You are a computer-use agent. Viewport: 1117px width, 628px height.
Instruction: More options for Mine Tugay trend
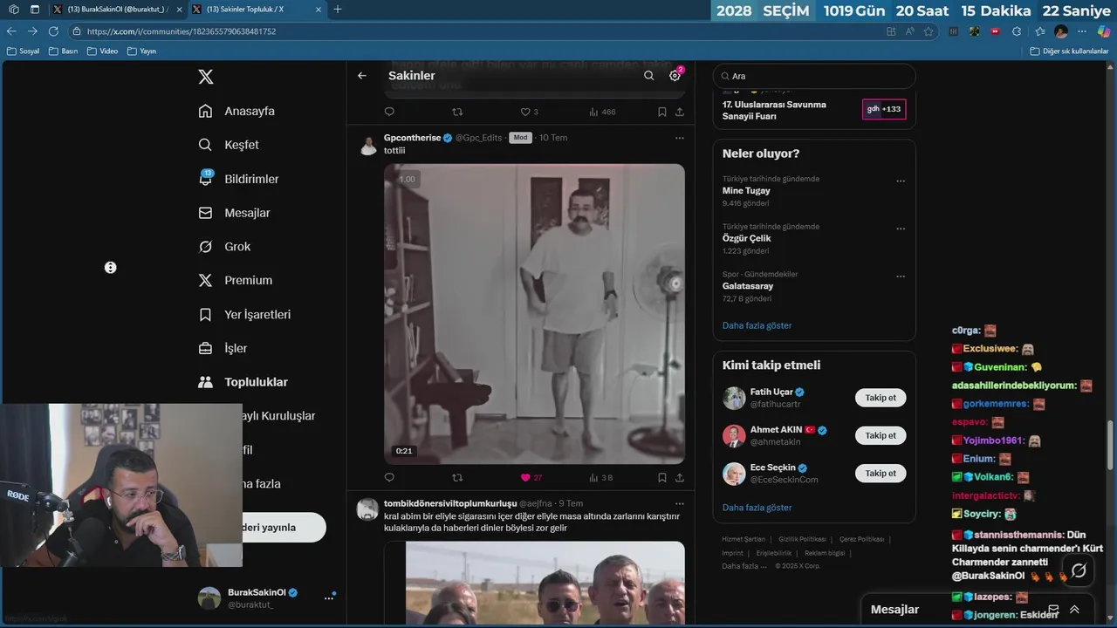901,181
